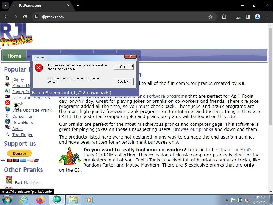273x205 pixels.
Task: Launch Firefox from the taskbar
Action: pyautogui.click(x=40, y=200)
